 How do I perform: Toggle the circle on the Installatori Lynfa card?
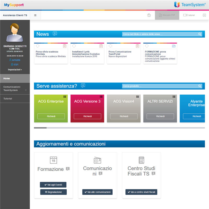point(74,46)
